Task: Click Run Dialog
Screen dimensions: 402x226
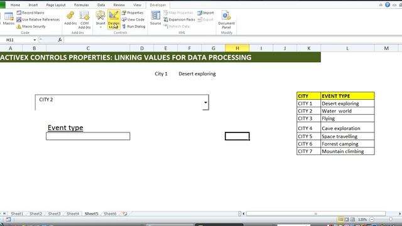Action: (134, 26)
